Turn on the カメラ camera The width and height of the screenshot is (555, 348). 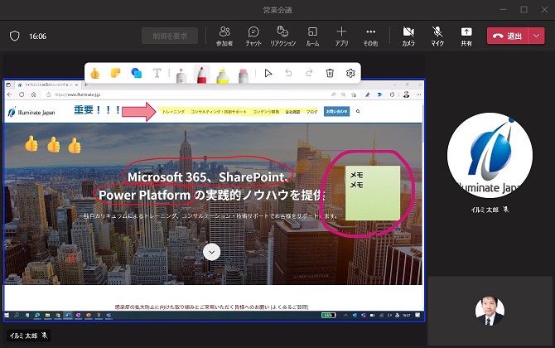pos(408,36)
